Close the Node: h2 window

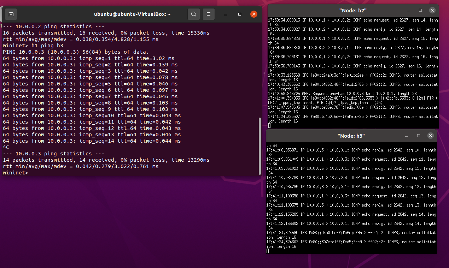tap(432, 10)
